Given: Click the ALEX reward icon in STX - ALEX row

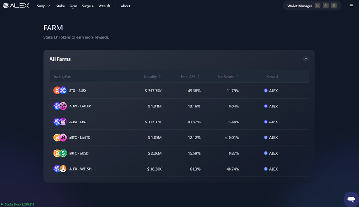Looking at the screenshot, I should pos(266,91).
